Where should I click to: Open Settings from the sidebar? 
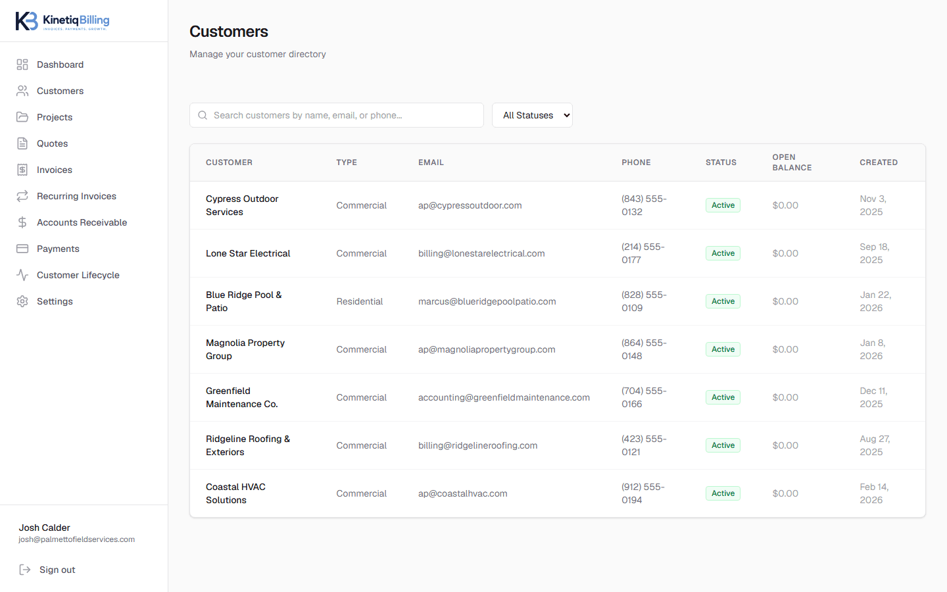[84, 301]
